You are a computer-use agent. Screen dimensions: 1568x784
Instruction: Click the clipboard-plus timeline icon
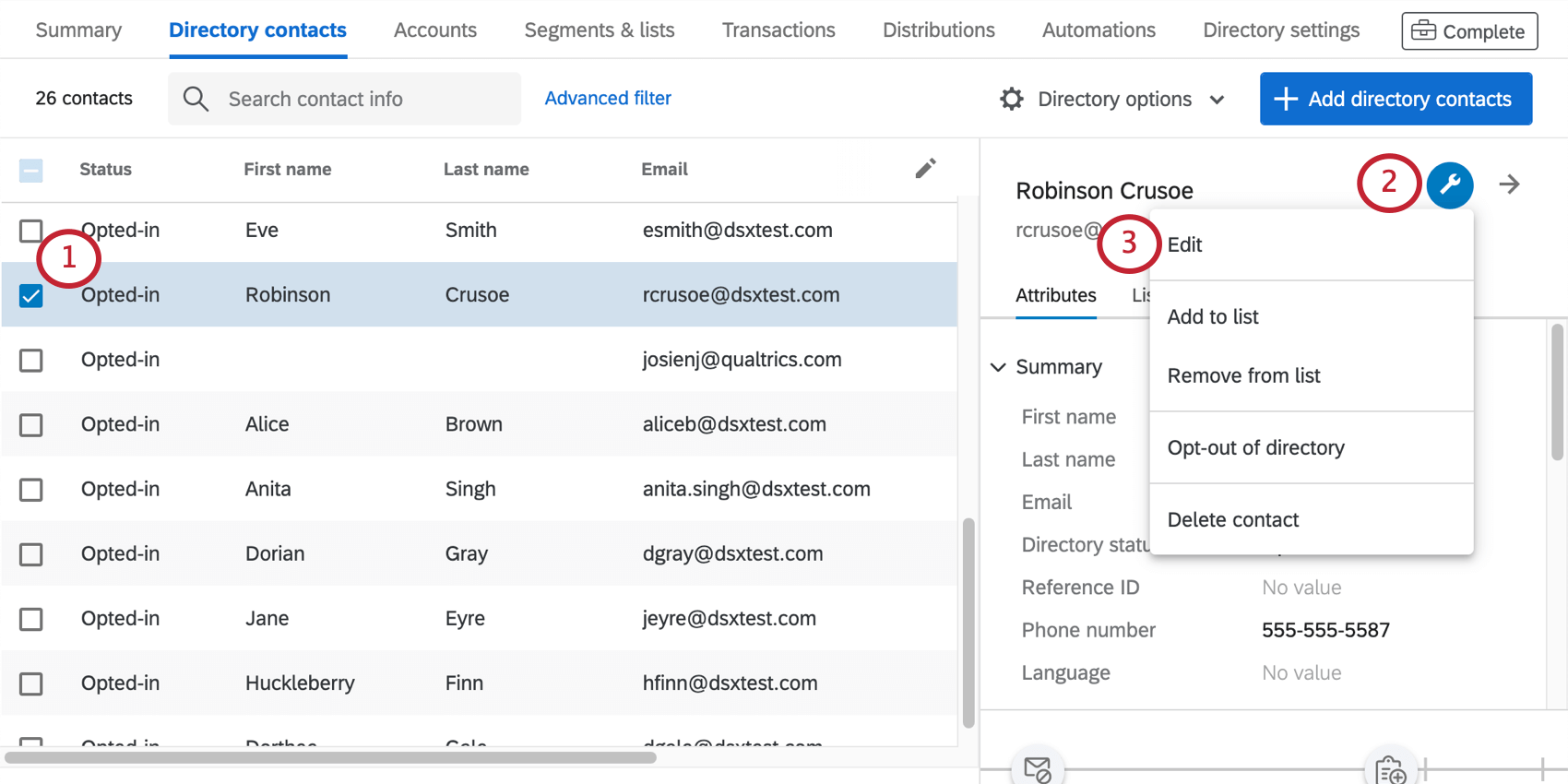click(1390, 768)
